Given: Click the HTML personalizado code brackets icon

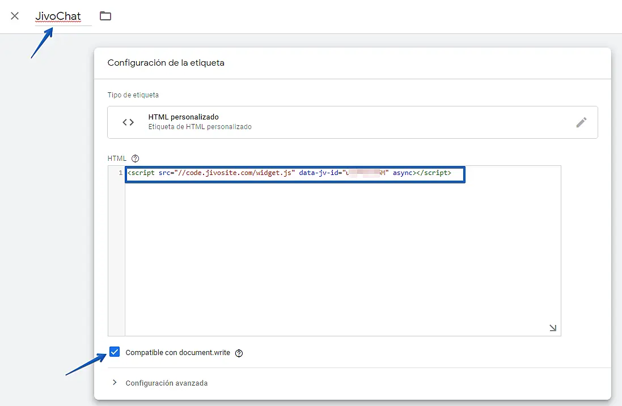Looking at the screenshot, I should (128, 122).
